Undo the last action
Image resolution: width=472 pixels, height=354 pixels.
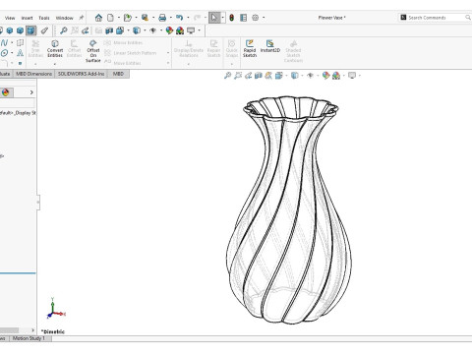point(179,18)
